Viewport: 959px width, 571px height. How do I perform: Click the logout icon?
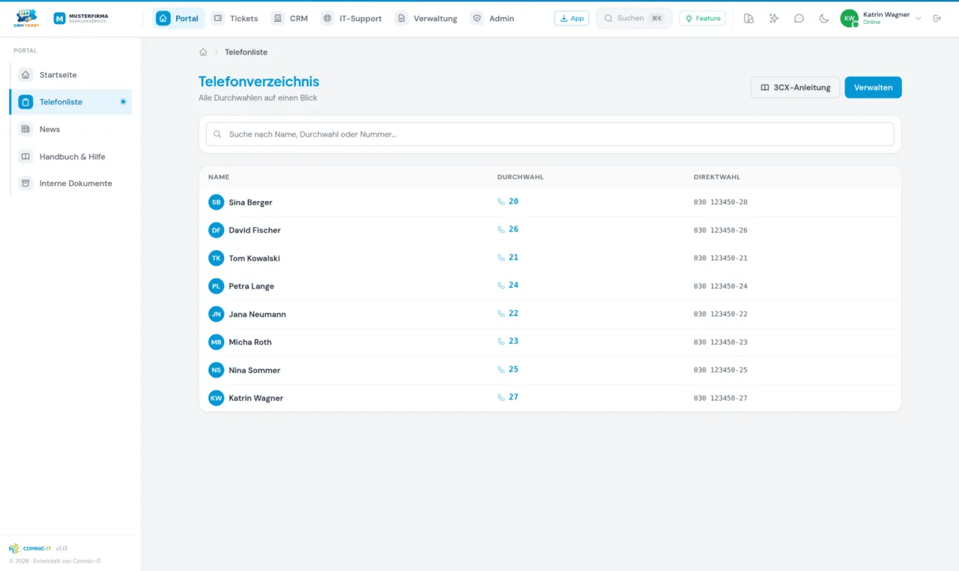[x=937, y=18]
